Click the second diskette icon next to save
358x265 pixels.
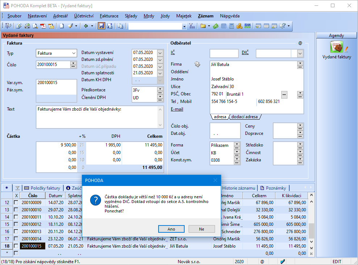(110, 26)
